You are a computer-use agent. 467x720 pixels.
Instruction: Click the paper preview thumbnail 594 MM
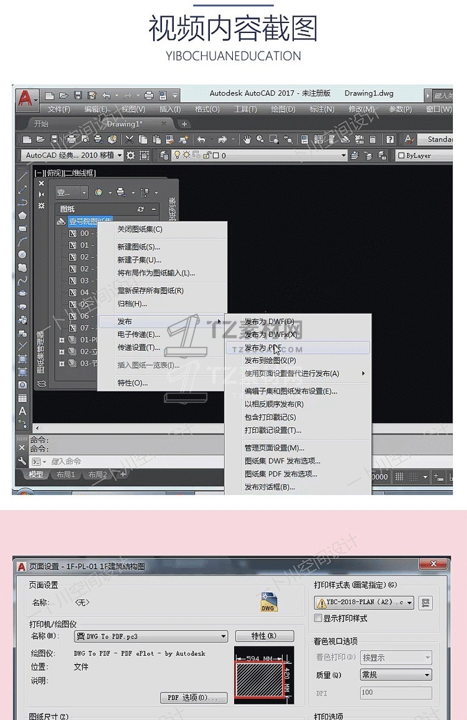click(264, 675)
